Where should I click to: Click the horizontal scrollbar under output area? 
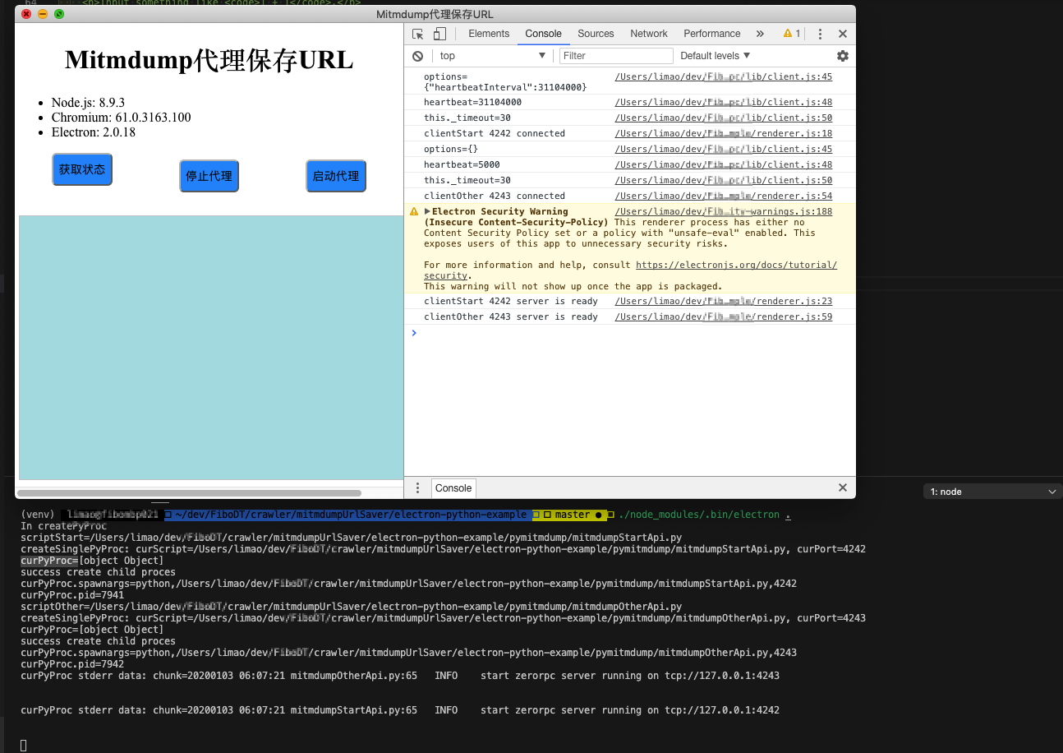click(189, 493)
